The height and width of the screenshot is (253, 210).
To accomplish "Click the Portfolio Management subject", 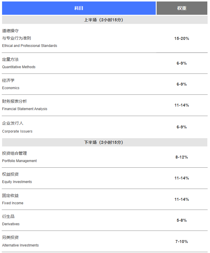I will click(x=19, y=161).
